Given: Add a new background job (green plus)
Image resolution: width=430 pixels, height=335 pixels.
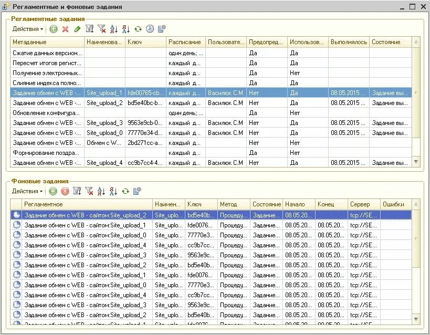Looking at the screenshot, I should coord(53,191).
